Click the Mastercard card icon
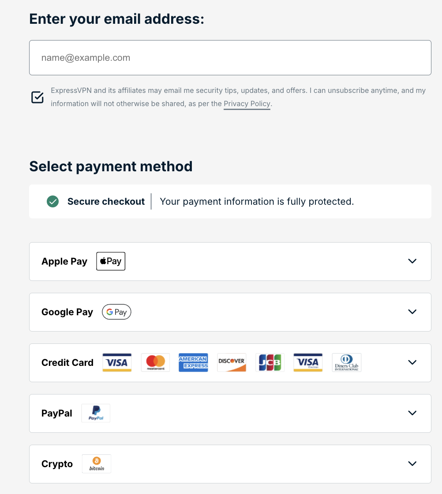 point(155,362)
